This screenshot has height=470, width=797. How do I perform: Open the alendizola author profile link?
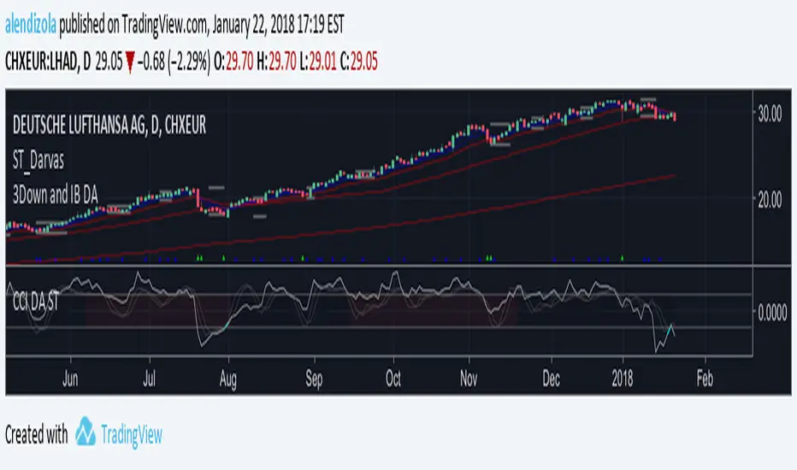pos(31,25)
